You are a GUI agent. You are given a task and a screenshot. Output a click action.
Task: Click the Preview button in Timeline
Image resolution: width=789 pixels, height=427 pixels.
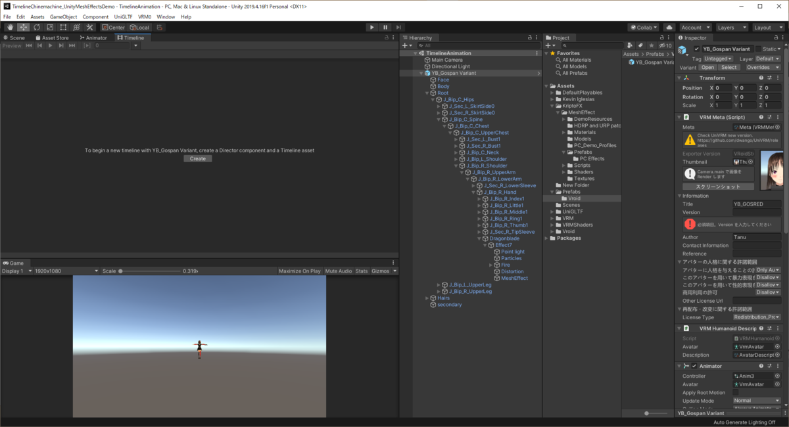[x=12, y=45]
